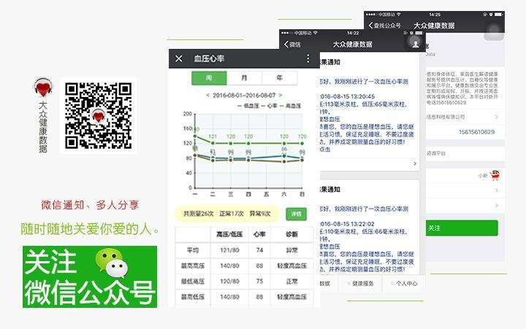The width and height of the screenshot is (526, 329).
Task: Click the 诊断 column header
Action: pos(291,234)
